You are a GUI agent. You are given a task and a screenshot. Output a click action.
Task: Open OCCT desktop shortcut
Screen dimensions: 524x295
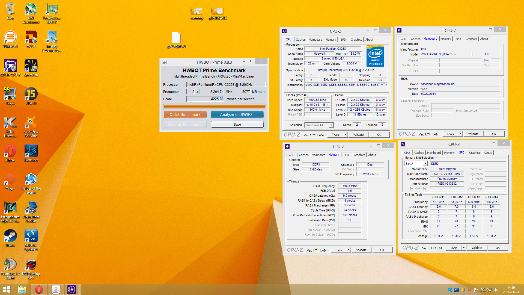[31, 40]
